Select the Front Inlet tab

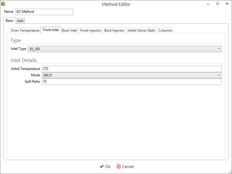[51, 30]
